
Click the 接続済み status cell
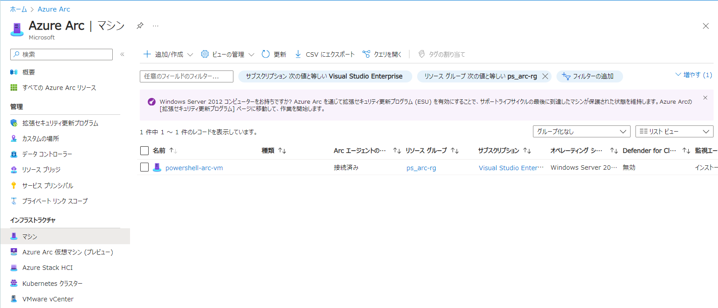[346, 168]
